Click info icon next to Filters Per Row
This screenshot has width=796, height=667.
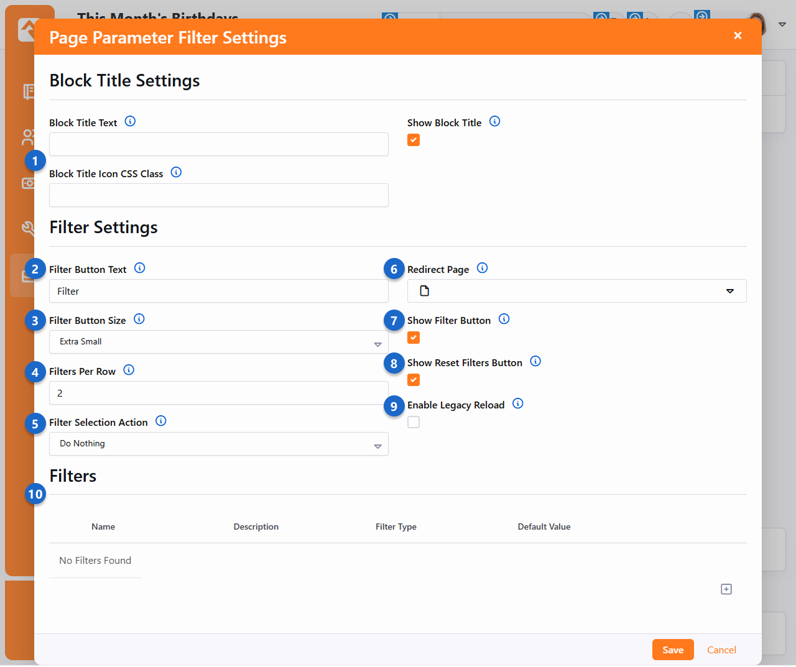coord(129,370)
